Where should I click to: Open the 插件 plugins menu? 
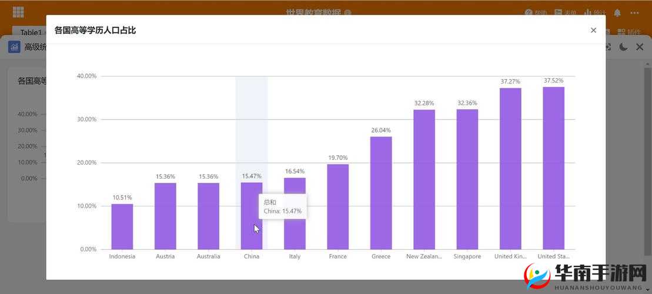pyautogui.click(x=629, y=32)
